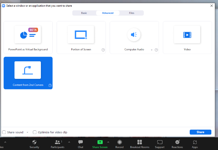
Task: Click the BETA badge on PowerPoint tile
Action: [x=33, y=30]
